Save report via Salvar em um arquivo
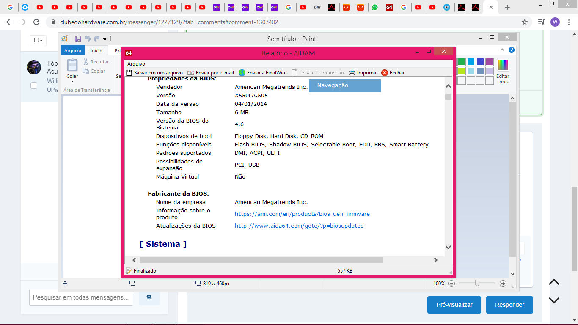Viewport: 578px width, 325px height. tap(154, 73)
